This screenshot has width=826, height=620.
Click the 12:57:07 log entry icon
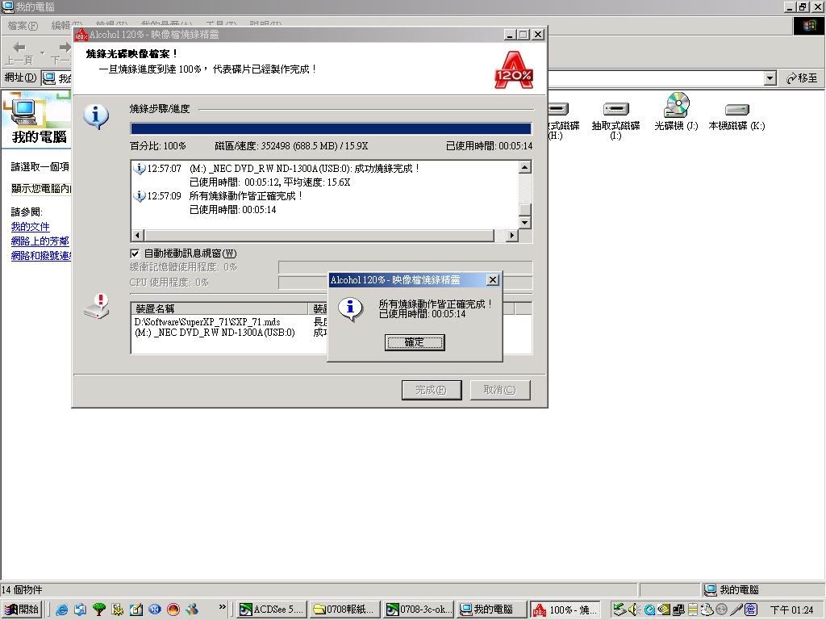139,168
